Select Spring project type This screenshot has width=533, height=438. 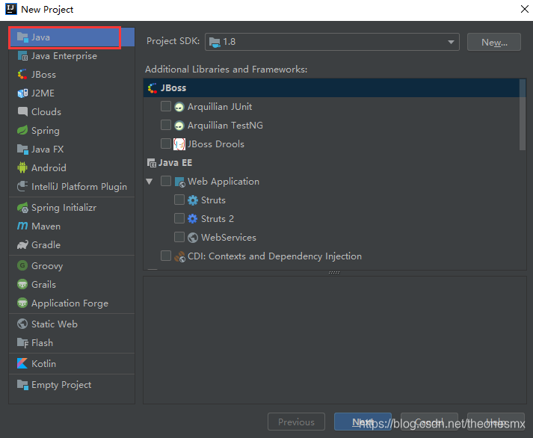[72, 131]
